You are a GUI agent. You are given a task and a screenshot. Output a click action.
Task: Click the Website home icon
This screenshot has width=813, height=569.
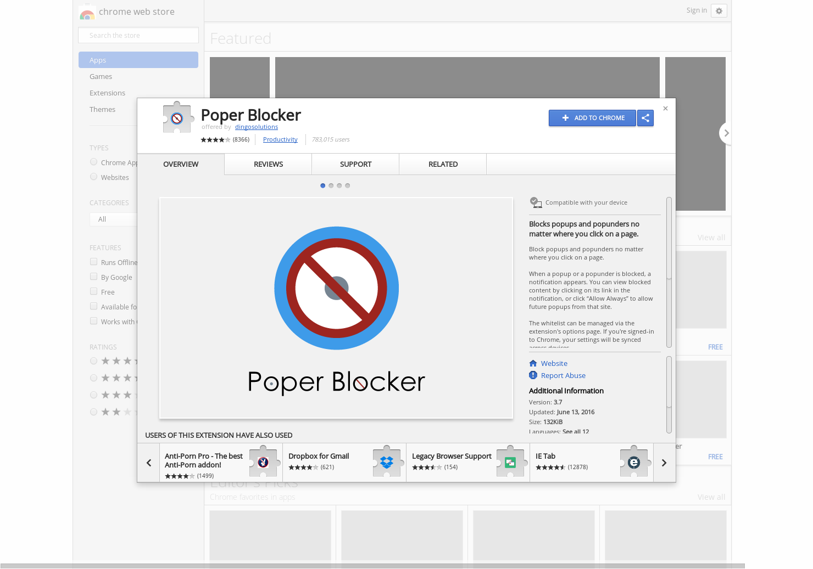coord(532,363)
